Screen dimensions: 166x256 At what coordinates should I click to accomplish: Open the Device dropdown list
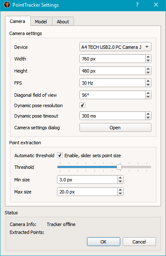115,47
